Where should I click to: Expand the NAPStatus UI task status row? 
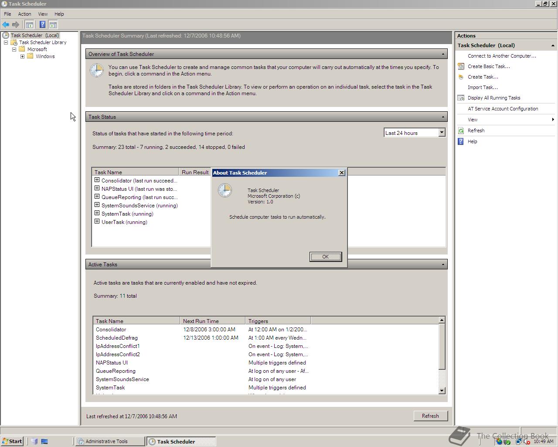[97, 188]
